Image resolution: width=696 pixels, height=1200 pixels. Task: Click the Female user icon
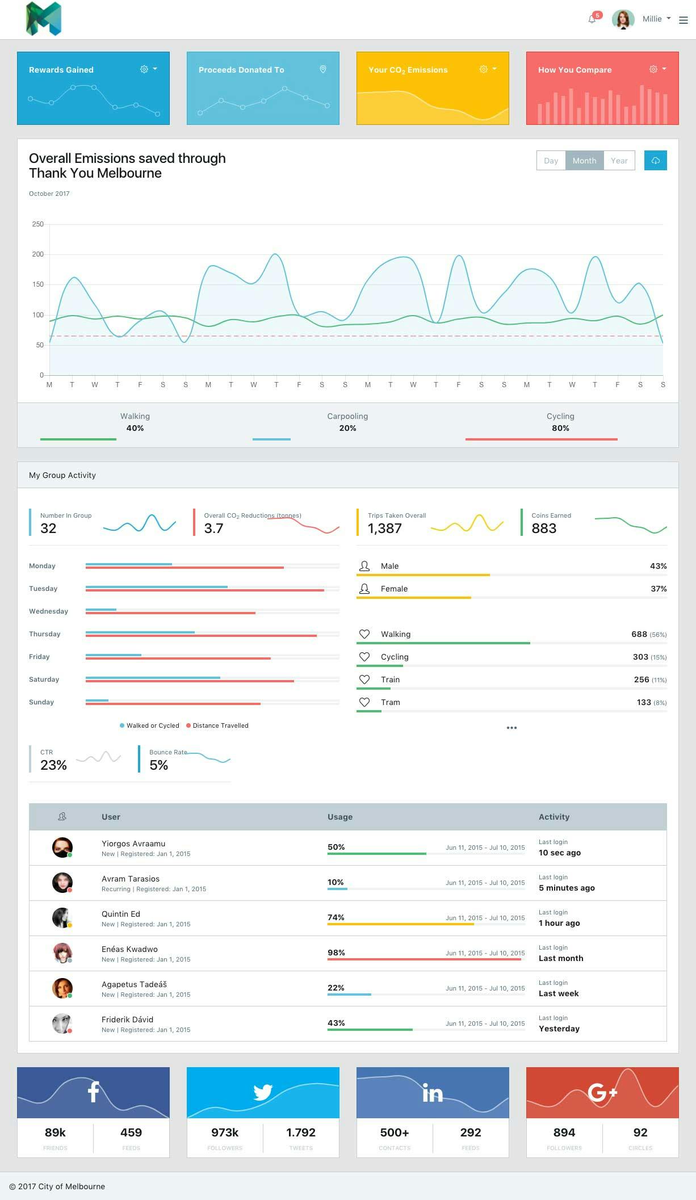(364, 589)
